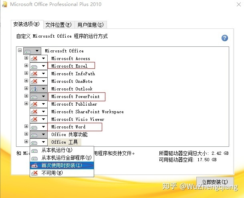Open dropdown arrow beside Microsoft PowerPoint
Screen dimensions: 244x198
[x=43, y=96]
